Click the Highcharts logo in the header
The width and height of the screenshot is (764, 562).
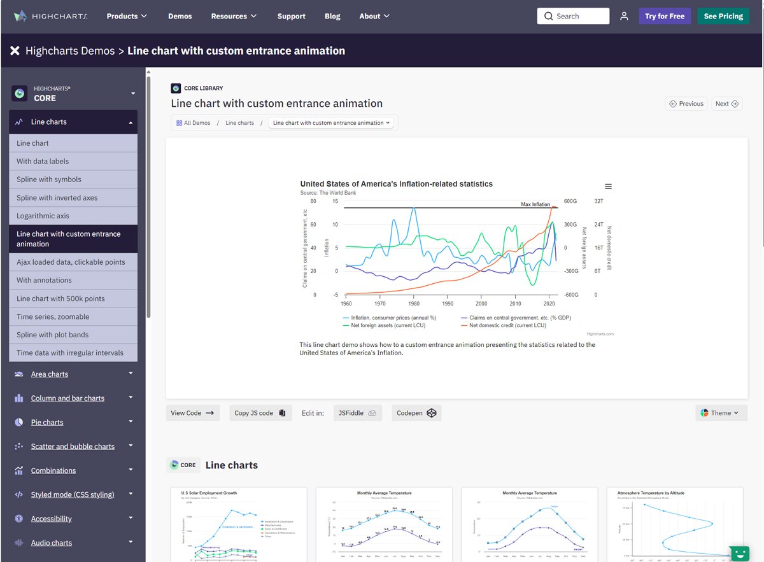point(50,17)
